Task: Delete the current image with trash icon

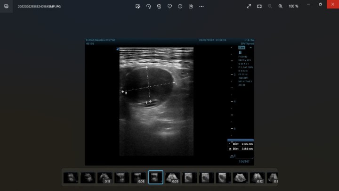Action: (159, 6)
